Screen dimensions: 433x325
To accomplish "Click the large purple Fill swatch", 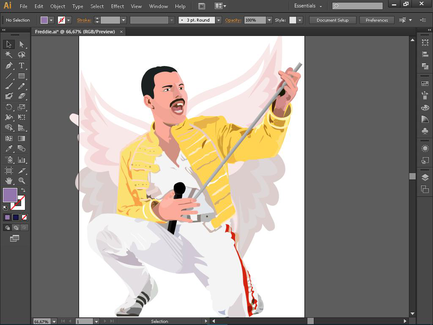I will [x=10, y=195].
